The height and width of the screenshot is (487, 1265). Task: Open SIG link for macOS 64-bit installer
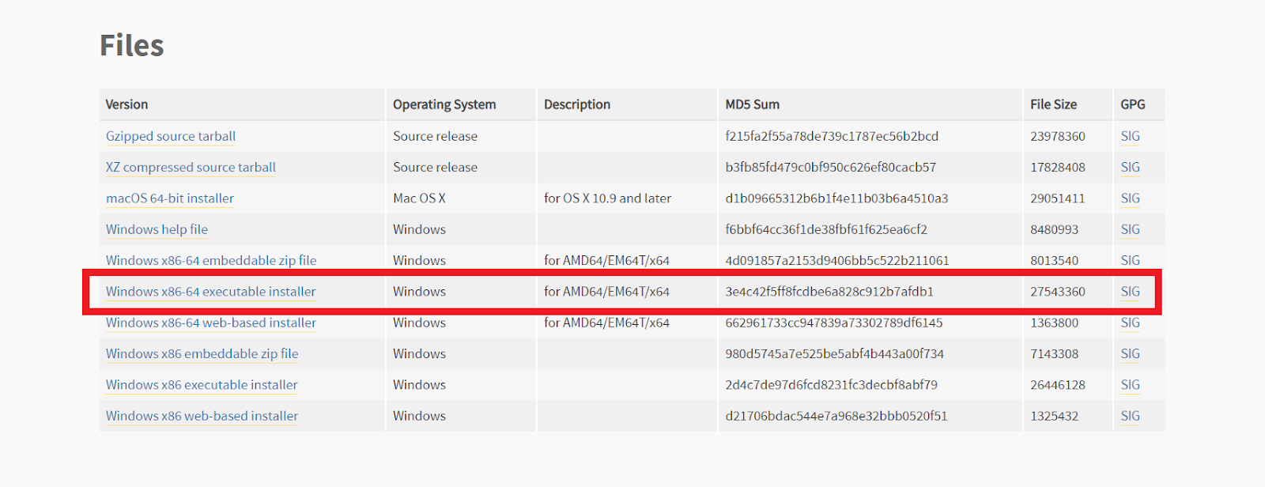[1130, 198]
